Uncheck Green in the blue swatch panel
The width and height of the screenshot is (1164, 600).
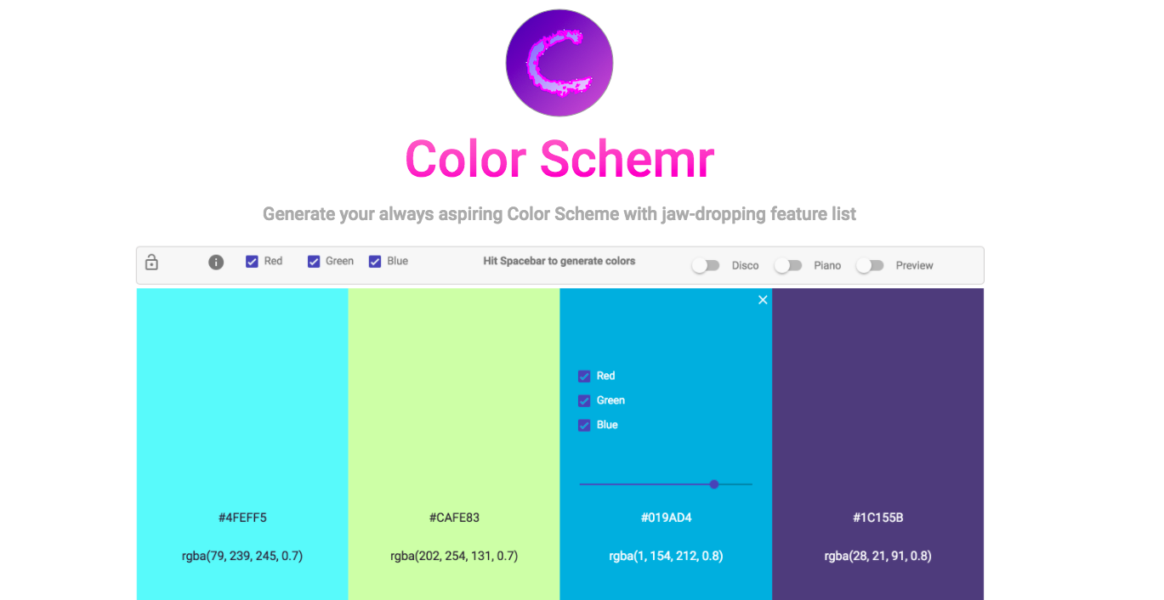(584, 401)
